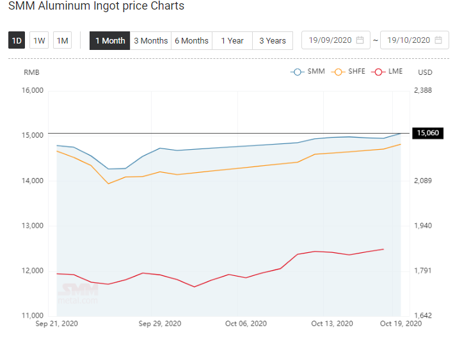This screenshot has width=462, height=338.
Task: Click the 2,388 USD axis value
Action: 423,90
